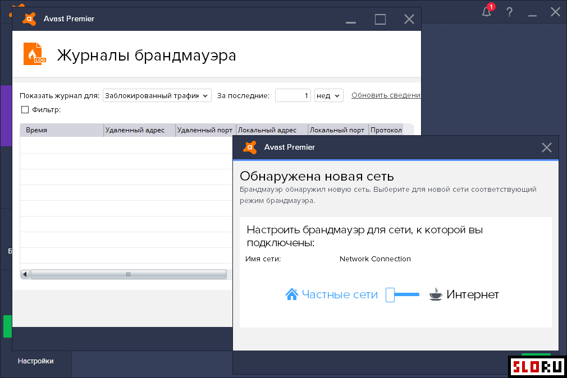Open the Заблокированный трафик dropdown
This screenshot has width=567, height=378.
pyautogui.click(x=157, y=96)
